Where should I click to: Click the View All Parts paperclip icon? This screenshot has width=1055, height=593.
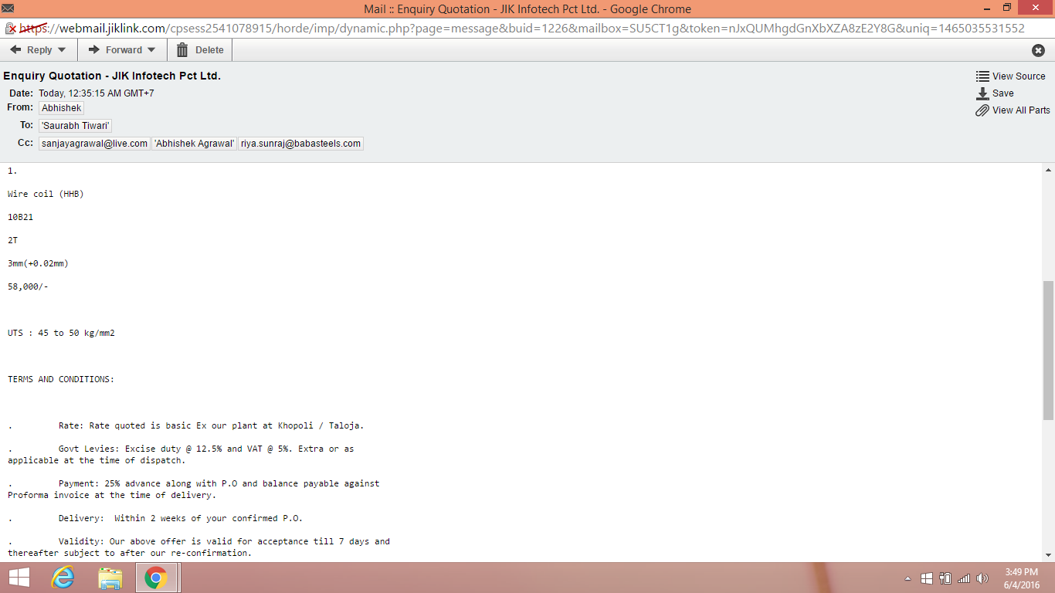point(982,110)
